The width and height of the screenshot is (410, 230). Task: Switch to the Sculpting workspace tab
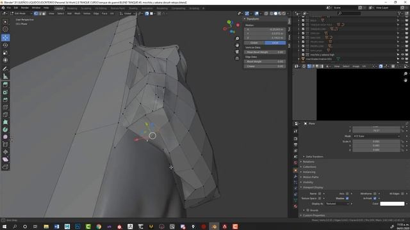click(x=86, y=8)
